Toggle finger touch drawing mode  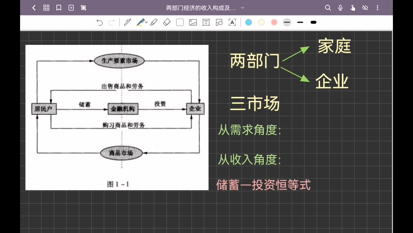coord(353,8)
